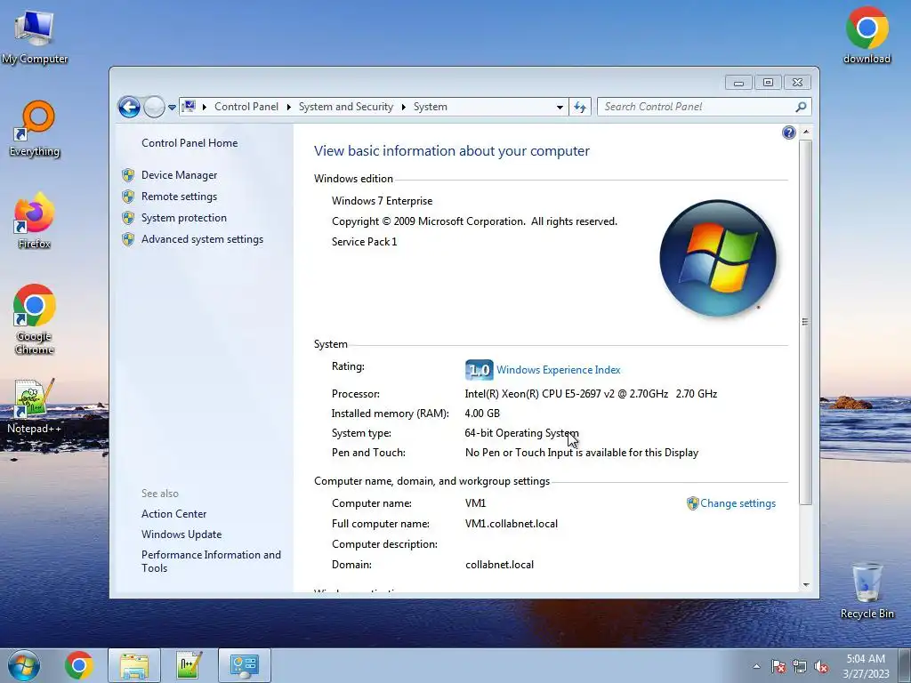Open Windows Update link
This screenshot has width=911, height=683.
point(181,534)
